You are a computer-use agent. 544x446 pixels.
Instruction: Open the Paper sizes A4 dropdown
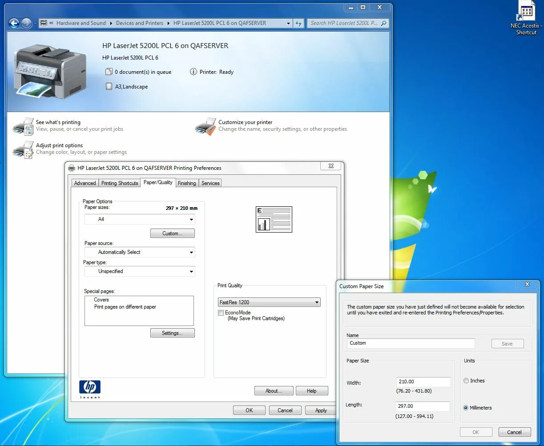[140, 219]
